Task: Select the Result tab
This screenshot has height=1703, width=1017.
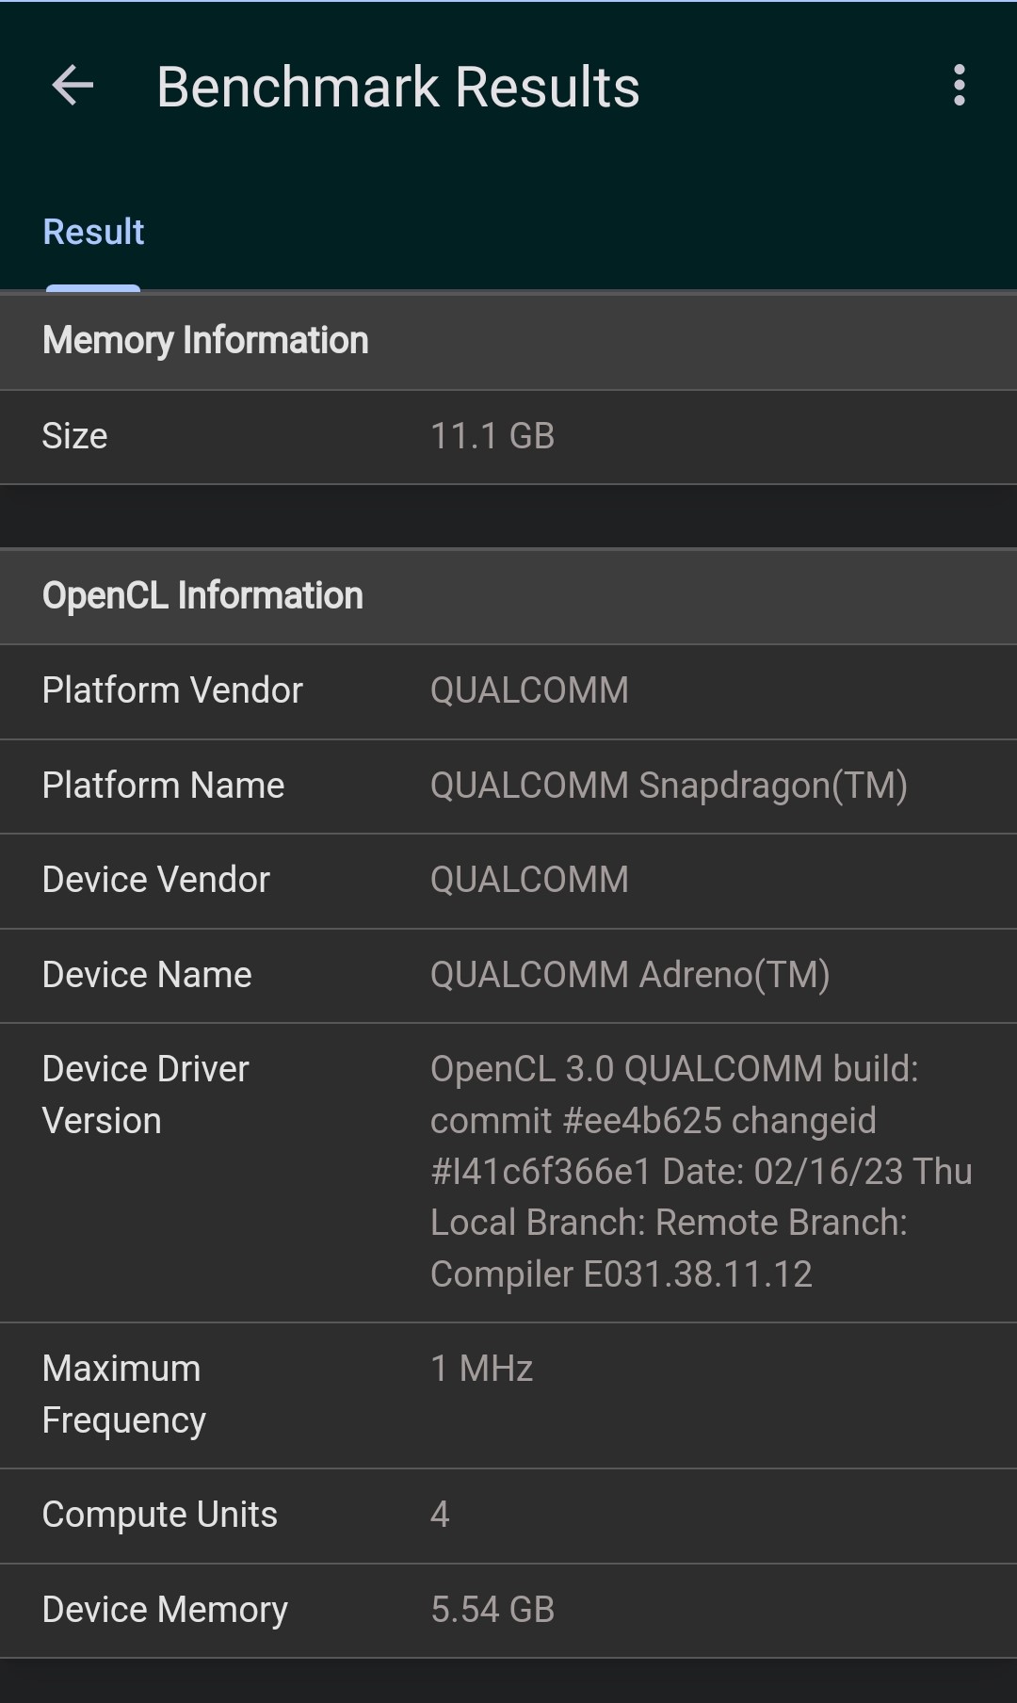Action: coord(93,232)
